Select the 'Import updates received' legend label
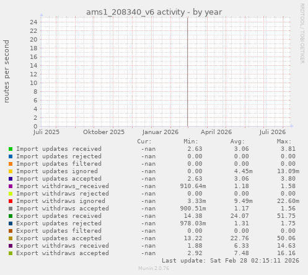This screenshot has width=308, height=275. pos(59,149)
